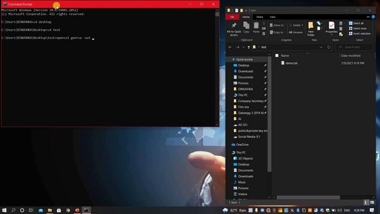
Task: Click Copy to in the Organize group
Action: pyautogui.click(x=277, y=32)
